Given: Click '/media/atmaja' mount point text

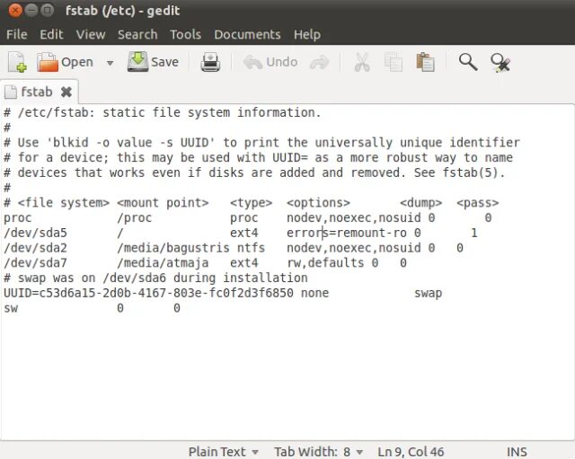Looking at the screenshot, I should (163, 263).
